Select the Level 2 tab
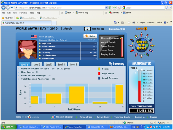 tap(37, 64)
